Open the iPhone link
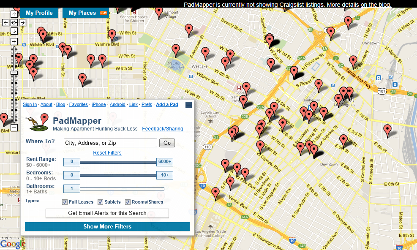Screen dimensions: 417x250 99,105
